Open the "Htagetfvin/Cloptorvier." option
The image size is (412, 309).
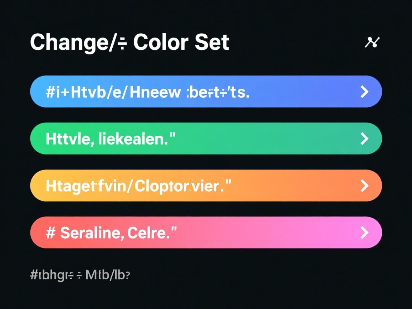pos(138,186)
